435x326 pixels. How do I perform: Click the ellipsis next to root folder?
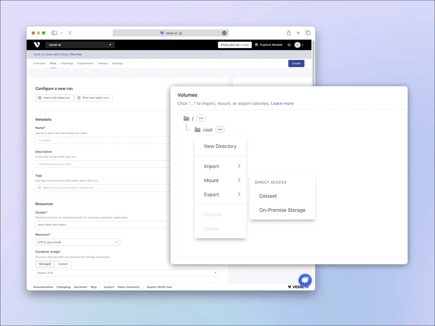tap(220, 130)
